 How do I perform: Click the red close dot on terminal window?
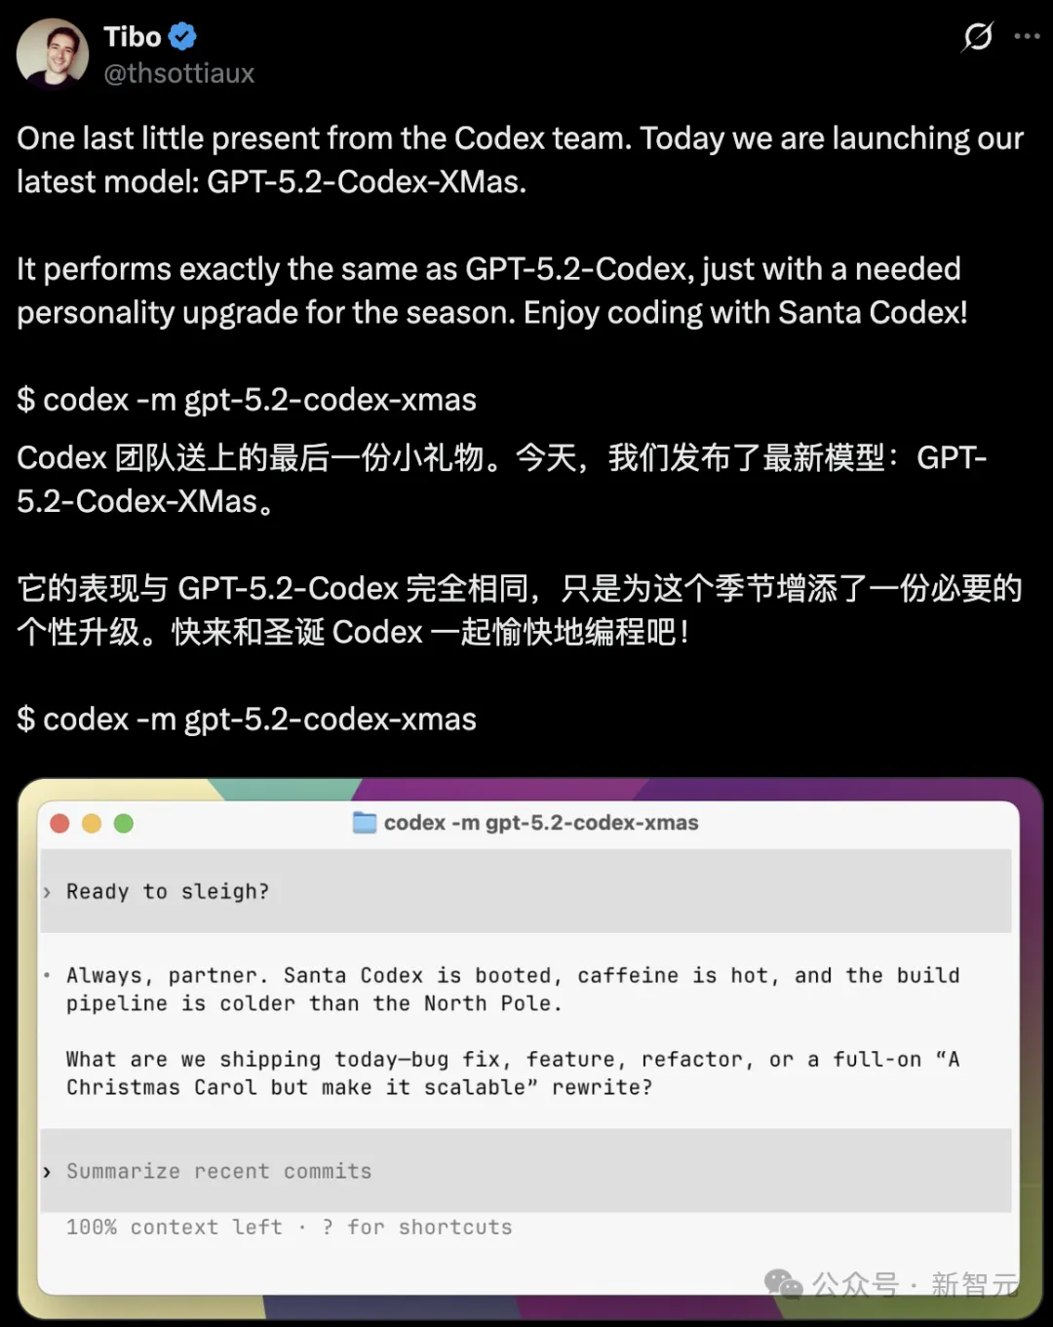[59, 823]
